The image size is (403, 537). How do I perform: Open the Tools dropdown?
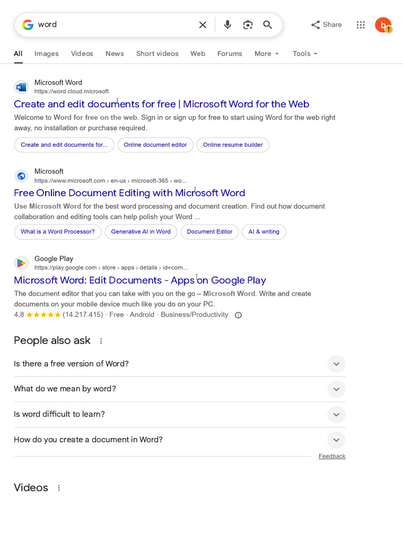tap(305, 53)
